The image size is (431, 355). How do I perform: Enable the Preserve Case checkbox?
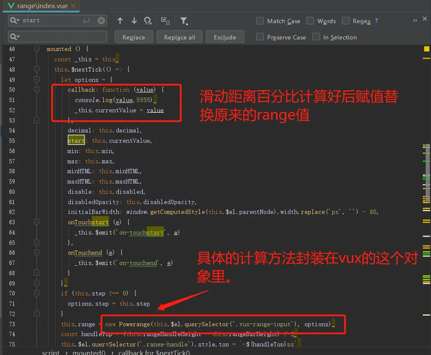click(x=260, y=37)
